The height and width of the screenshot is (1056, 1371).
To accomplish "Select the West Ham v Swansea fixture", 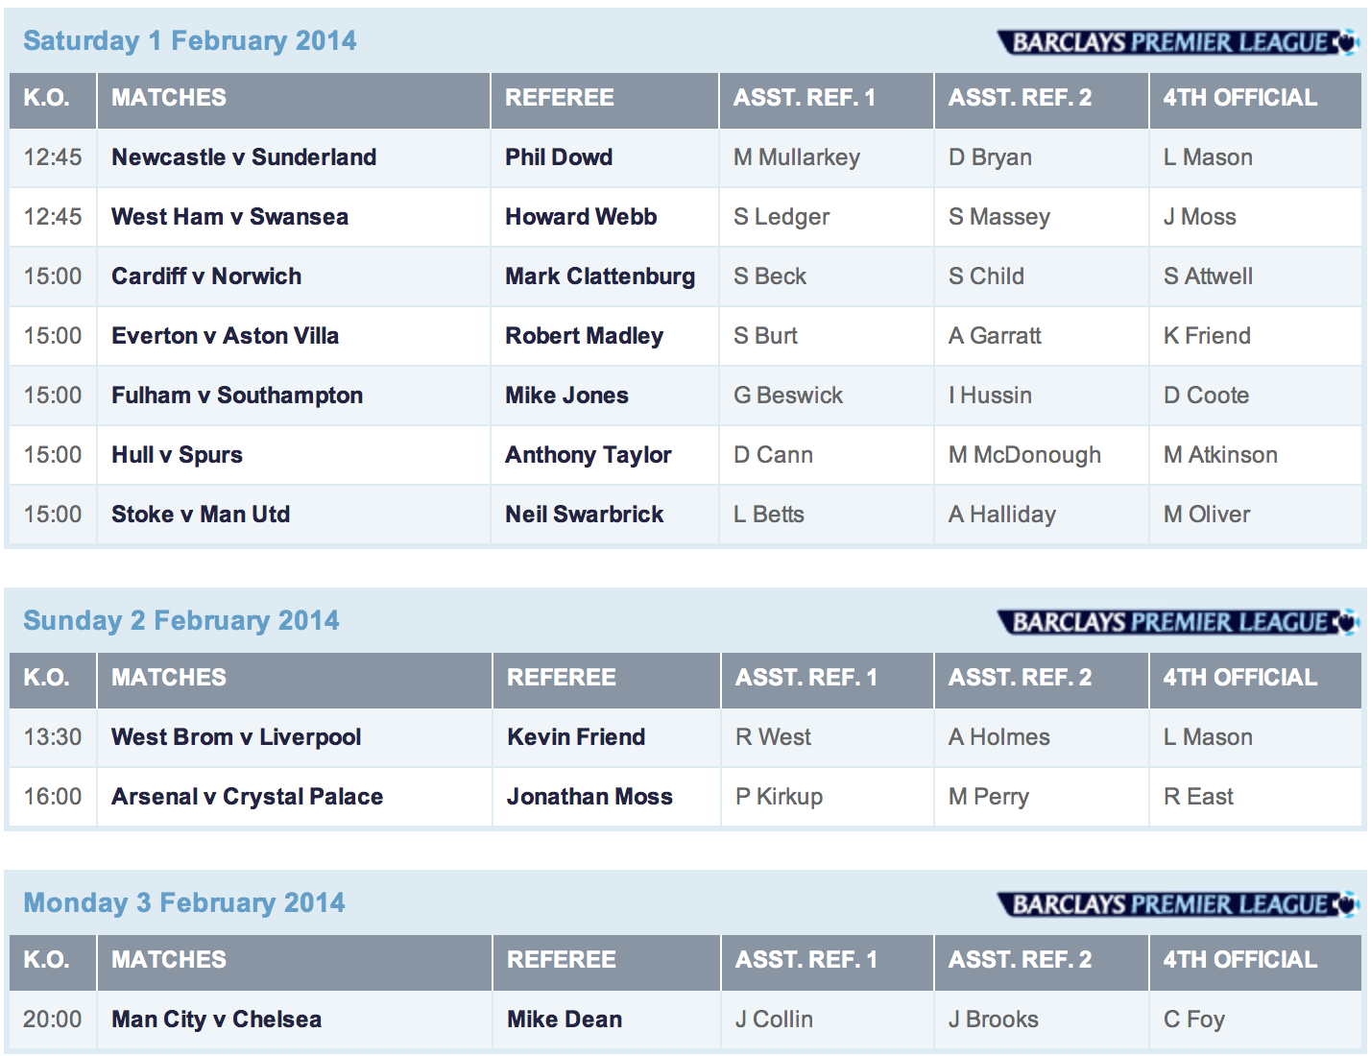I will coord(229,217).
